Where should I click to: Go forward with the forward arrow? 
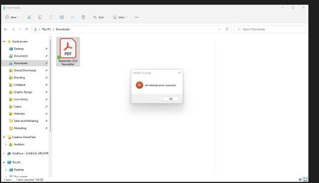(x=13, y=29)
